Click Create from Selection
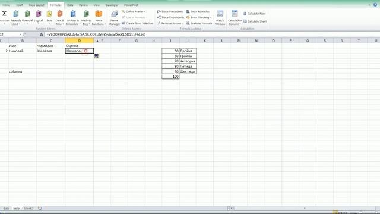The height and width of the screenshot is (214, 380). pyautogui.click(x=137, y=23)
